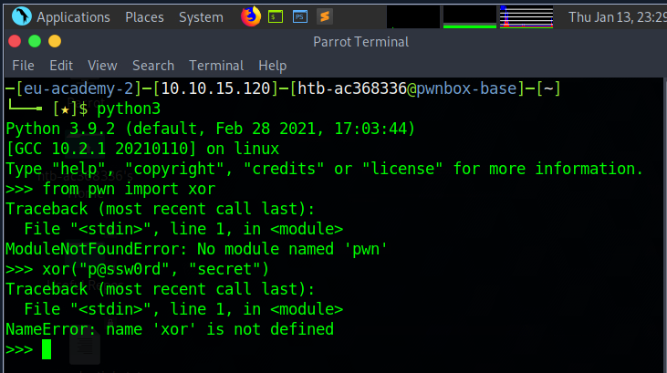The height and width of the screenshot is (373, 667).
Task: Open the Firefox browser launcher
Action: pos(250,16)
